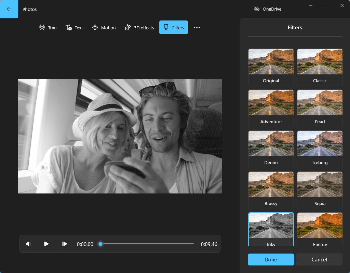
Task: Confirm changes with Done button
Action: [x=271, y=259]
